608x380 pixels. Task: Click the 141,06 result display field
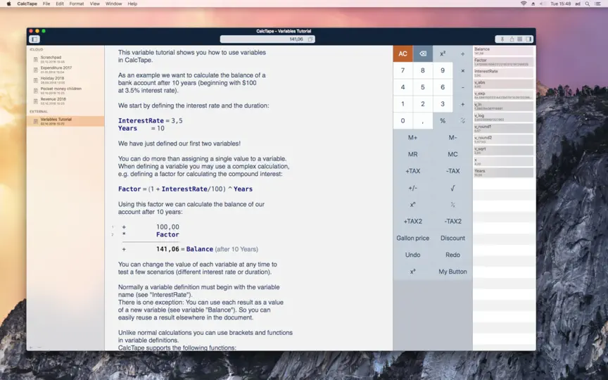point(267,39)
